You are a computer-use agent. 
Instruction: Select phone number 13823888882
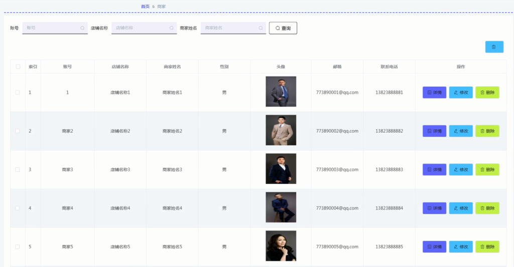(389, 131)
